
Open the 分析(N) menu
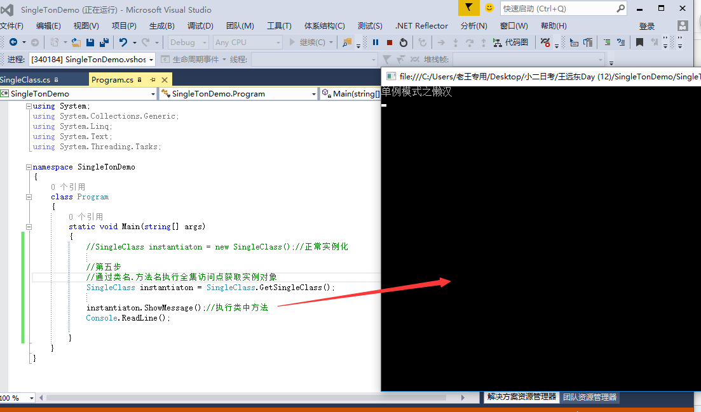click(x=474, y=26)
